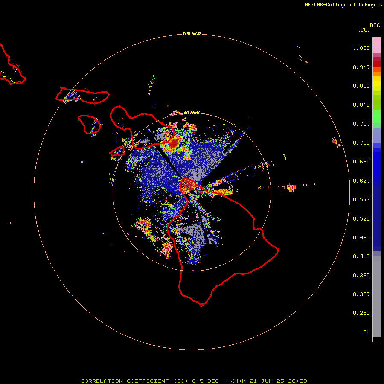Select the 0.947 legend value

coord(361,67)
